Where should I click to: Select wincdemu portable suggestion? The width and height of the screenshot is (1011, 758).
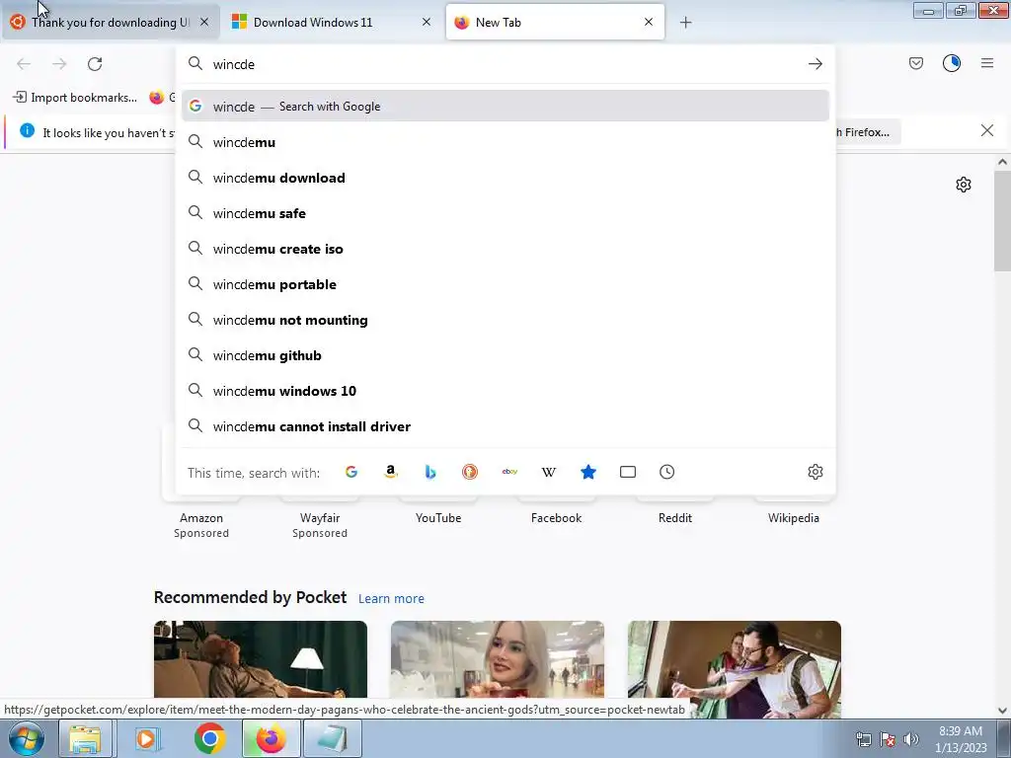click(x=505, y=283)
